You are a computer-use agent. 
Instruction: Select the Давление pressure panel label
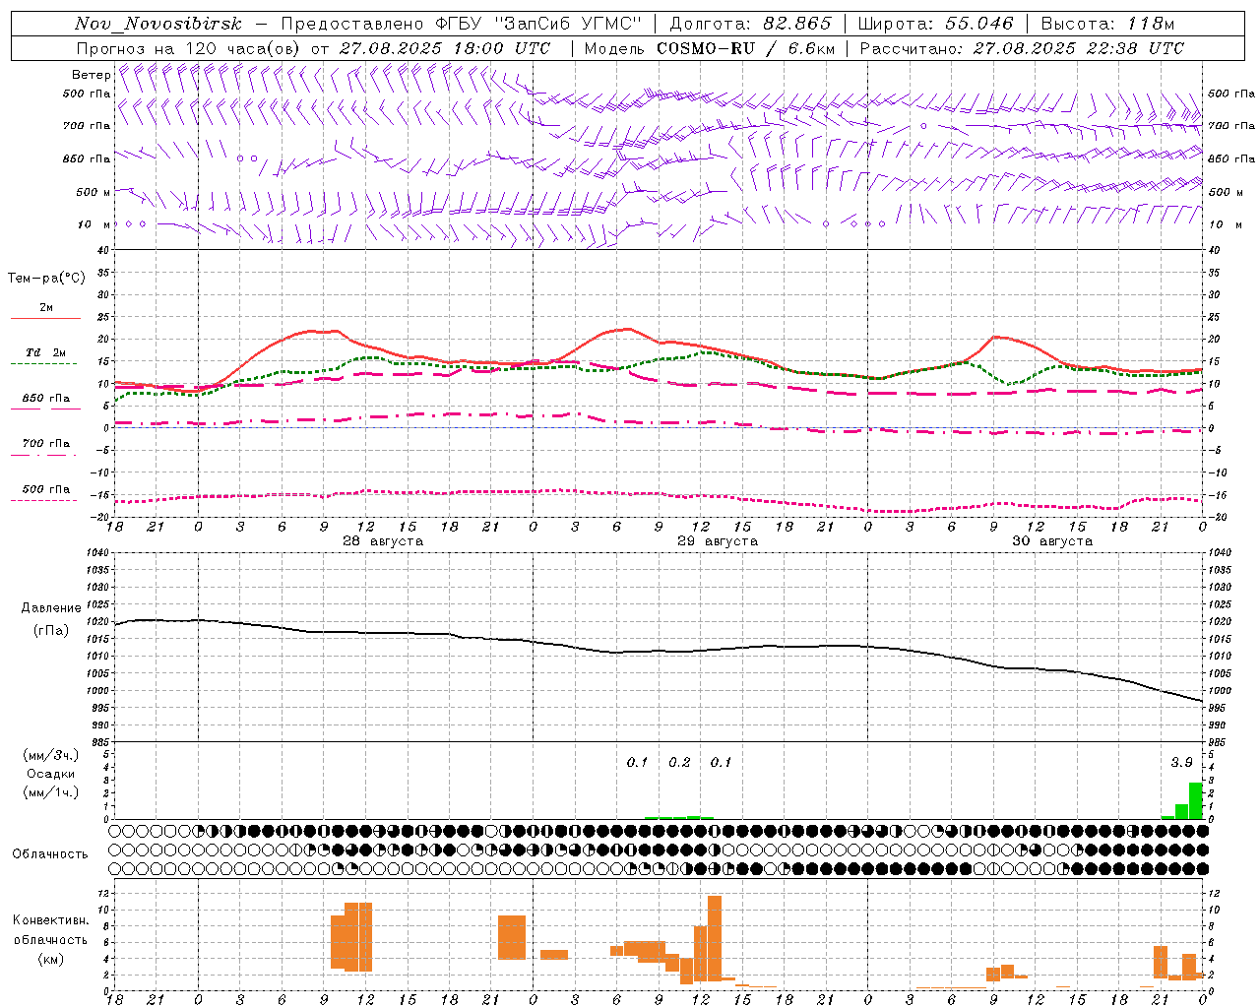pyautogui.click(x=51, y=608)
